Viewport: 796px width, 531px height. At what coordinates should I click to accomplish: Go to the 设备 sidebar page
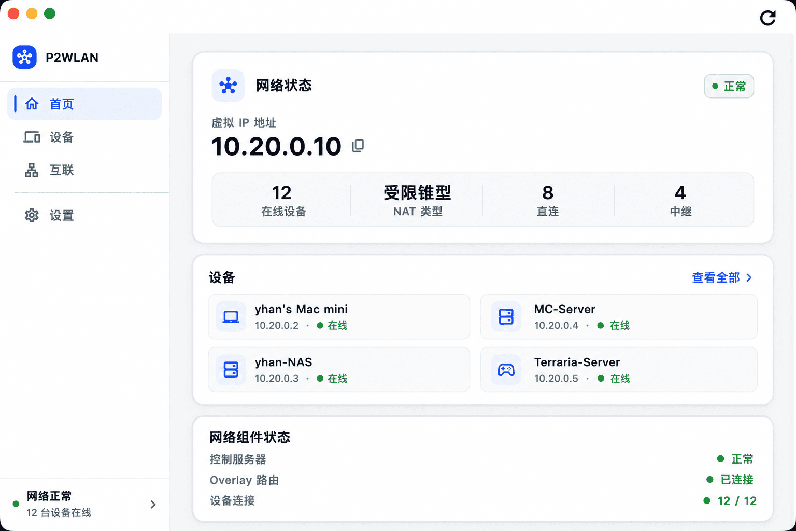click(x=84, y=137)
